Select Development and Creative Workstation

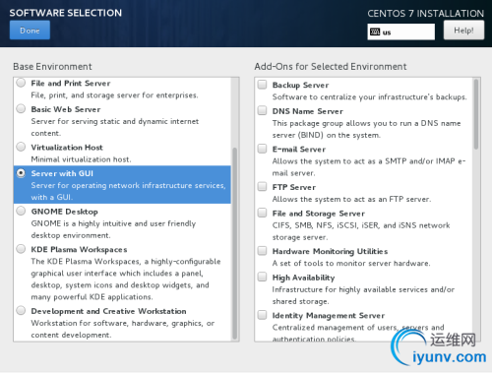pyautogui.click(x=21, y=310)
